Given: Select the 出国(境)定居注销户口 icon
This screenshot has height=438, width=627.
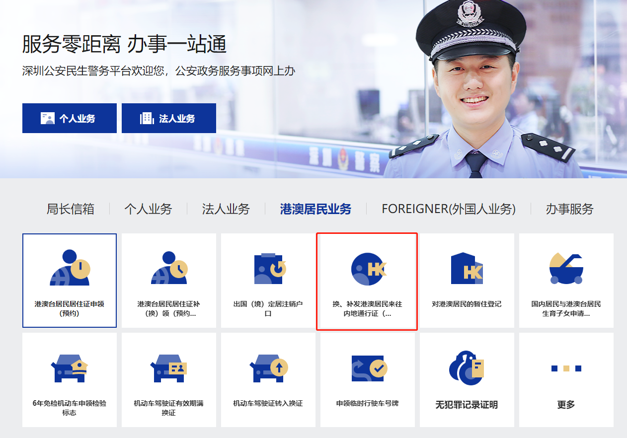Looking at the screenshot, I should pyautogui.click(x=268, y=268).
